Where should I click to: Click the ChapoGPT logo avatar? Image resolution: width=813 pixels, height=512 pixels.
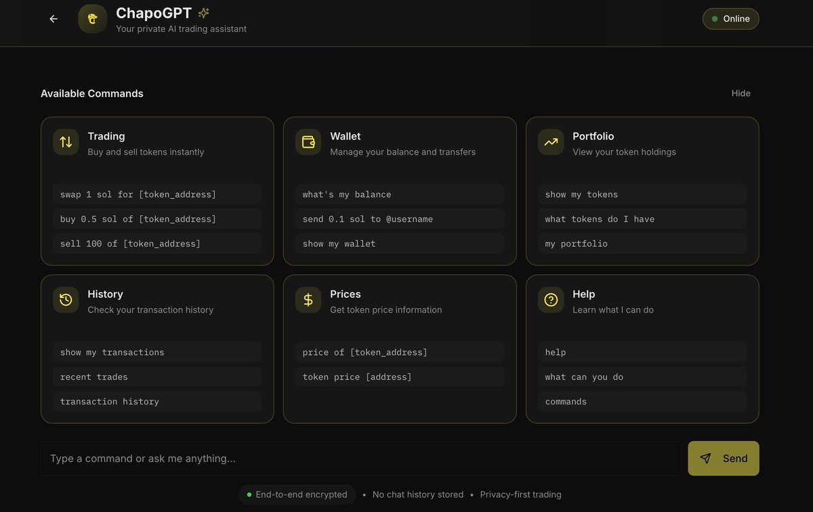tap(92, 19)
